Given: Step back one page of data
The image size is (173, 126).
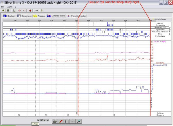Looking at the screenshot, I should [x=42, y=120].
